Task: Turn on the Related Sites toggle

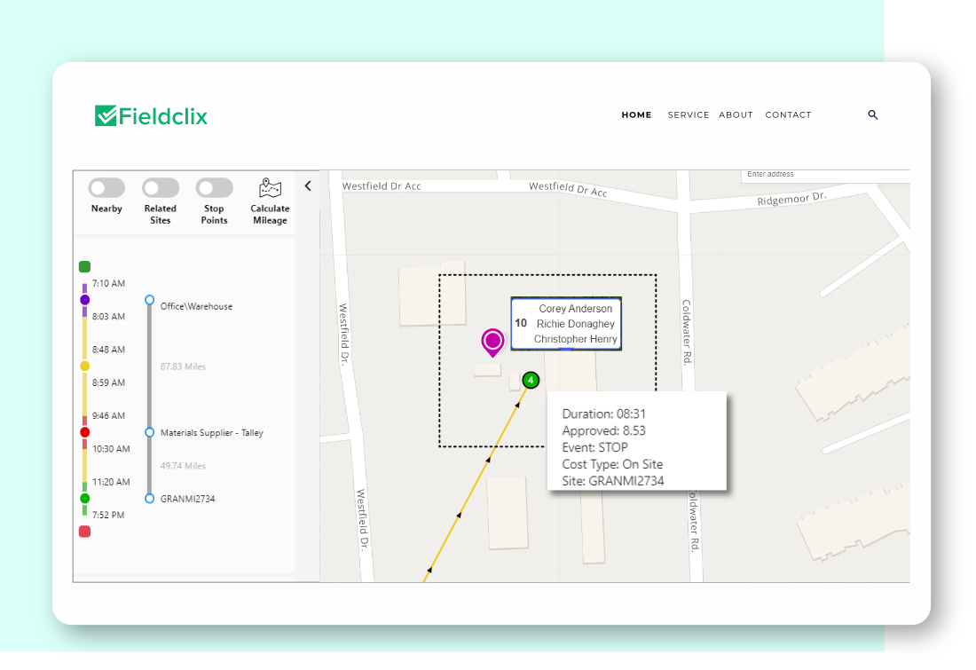Action: tap(161, 188)
